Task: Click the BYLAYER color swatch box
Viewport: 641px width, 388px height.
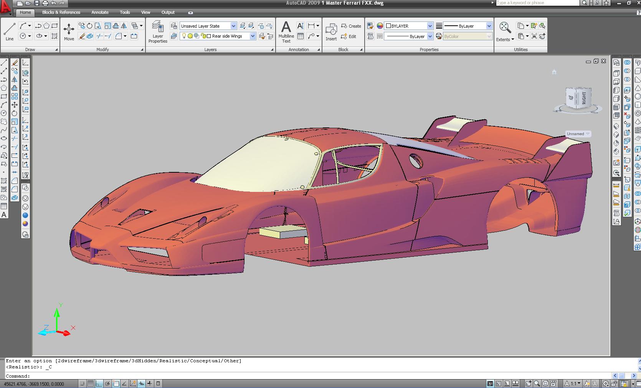Action: [x=388, y=26]
